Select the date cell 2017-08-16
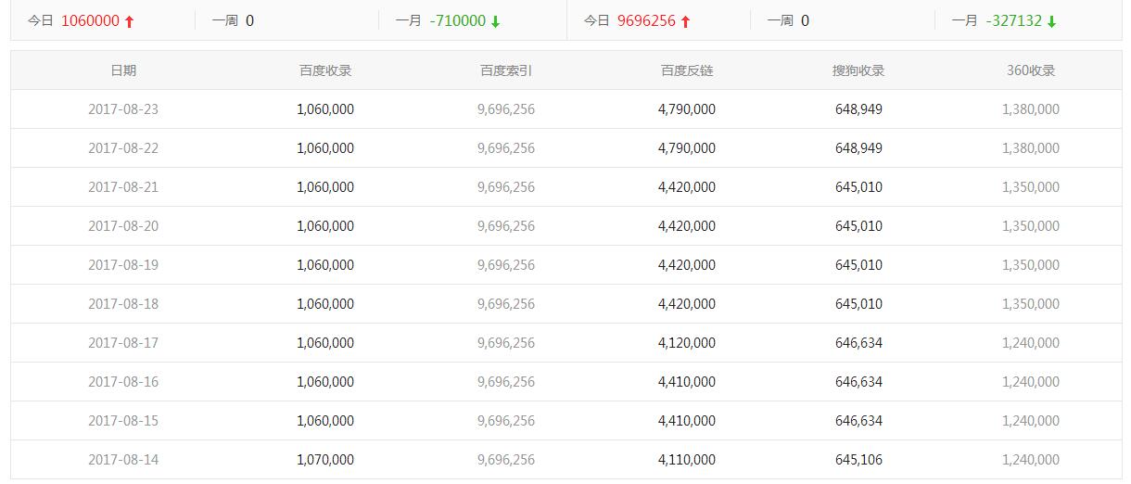 [x=123, y=382]
